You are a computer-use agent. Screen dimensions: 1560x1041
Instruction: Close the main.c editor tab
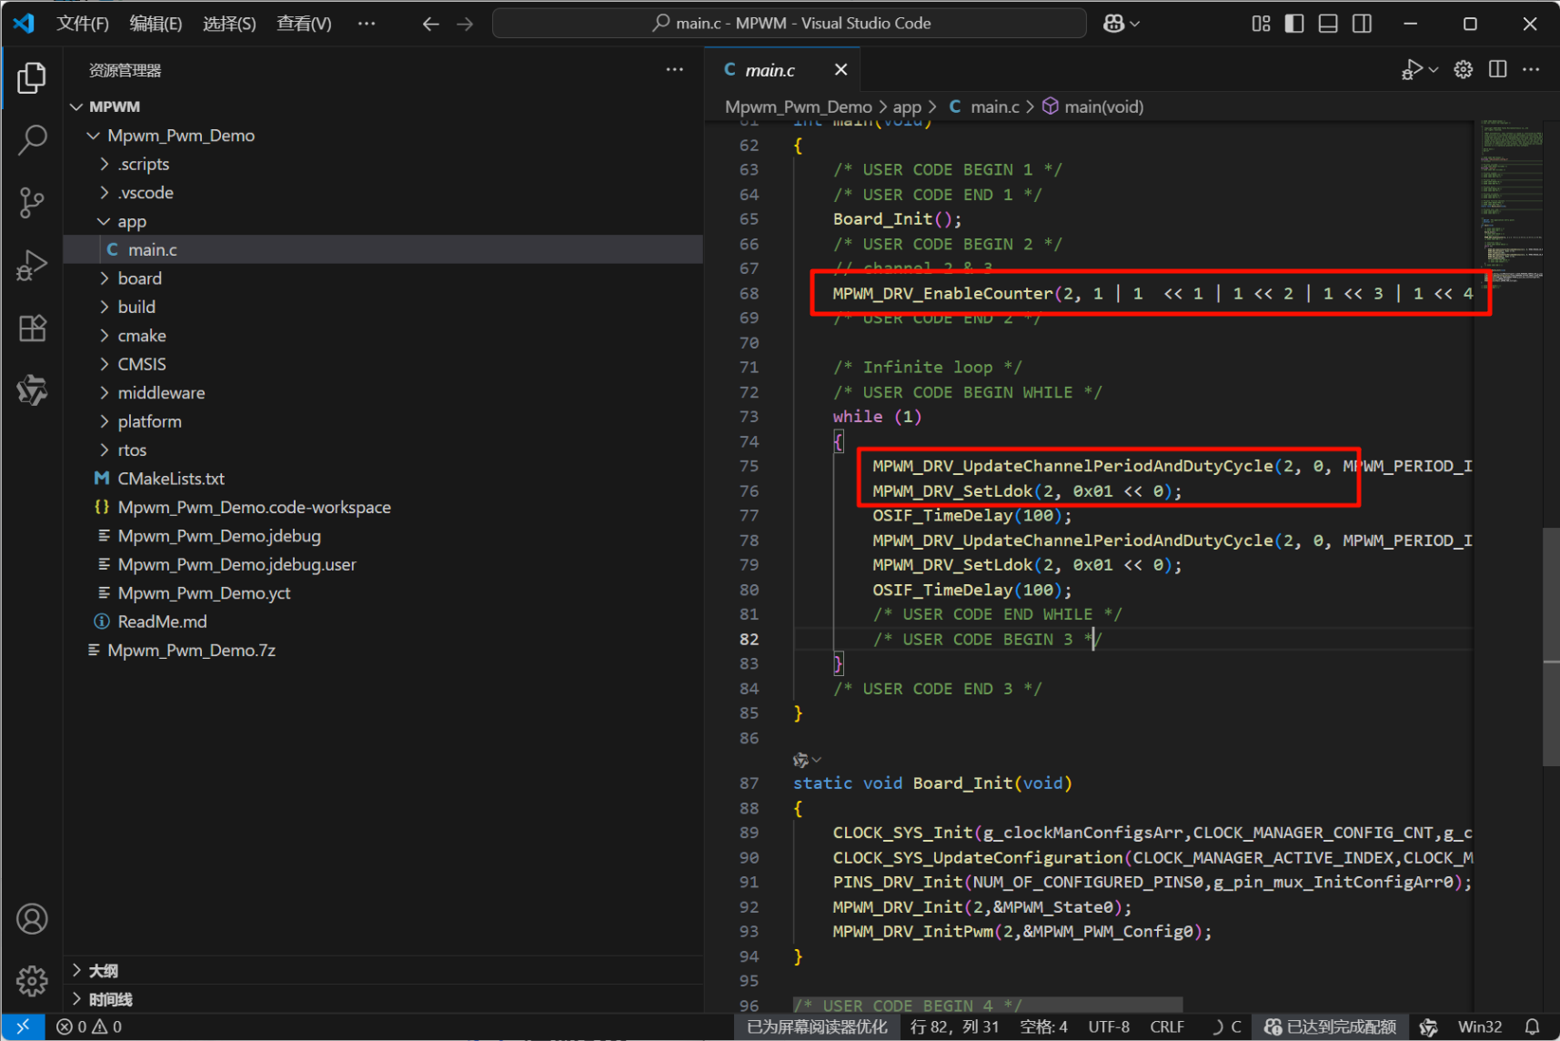click(840, 69)
